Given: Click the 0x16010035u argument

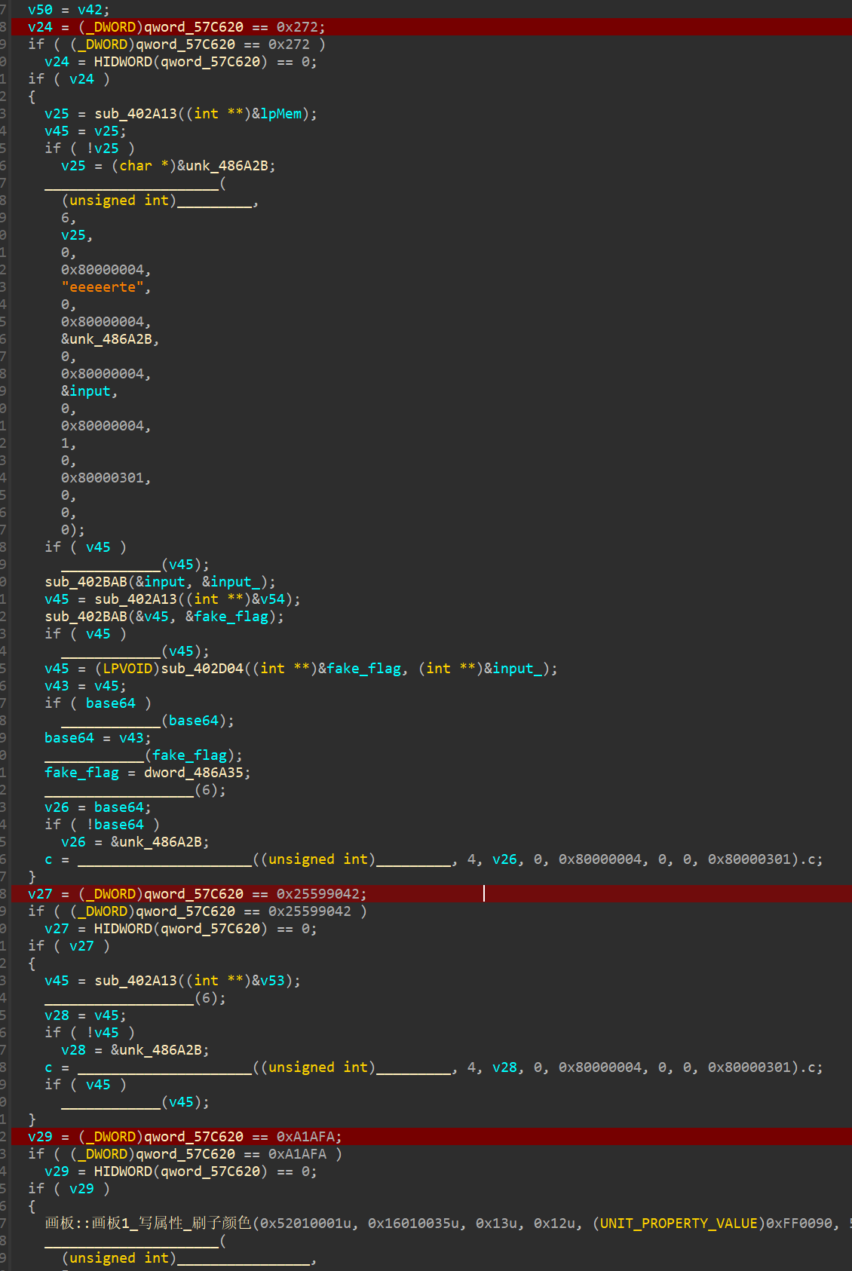Looking at the screenshot, I should (x=412, y=1224).
